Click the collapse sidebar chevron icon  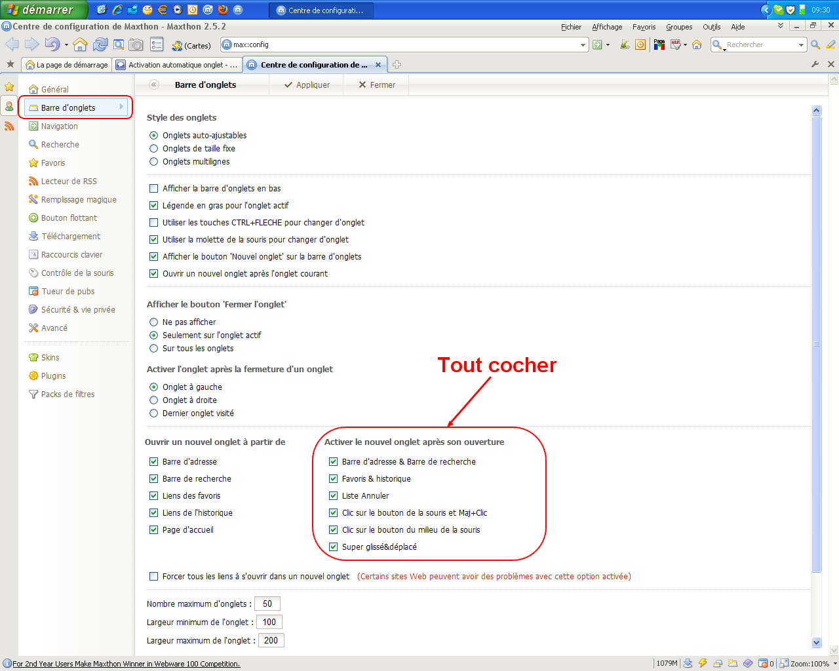click(x=154, y=85)
